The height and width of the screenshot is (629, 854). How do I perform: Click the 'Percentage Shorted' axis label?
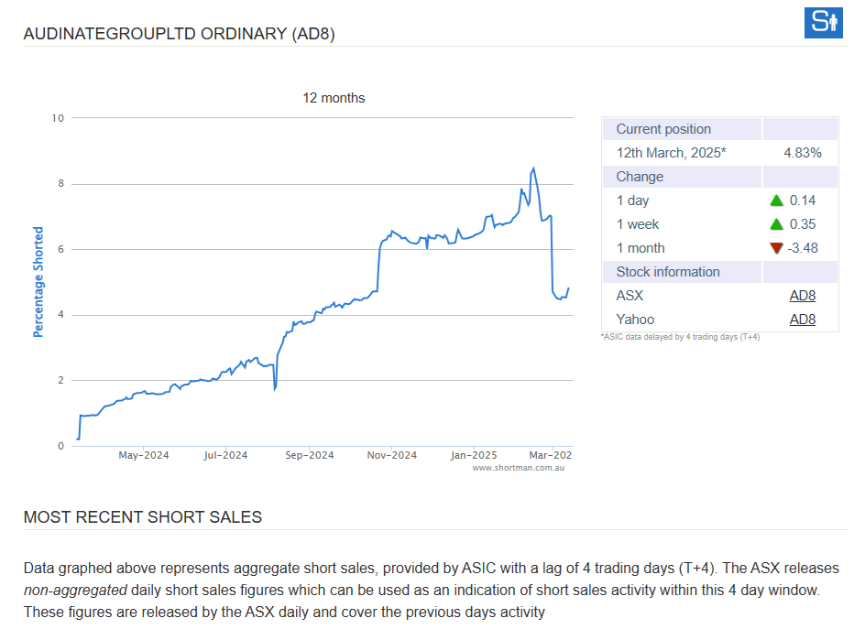click(38, 282)
